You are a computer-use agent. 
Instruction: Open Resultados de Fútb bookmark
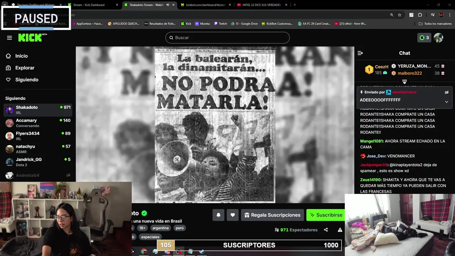(x=160, y=24)
